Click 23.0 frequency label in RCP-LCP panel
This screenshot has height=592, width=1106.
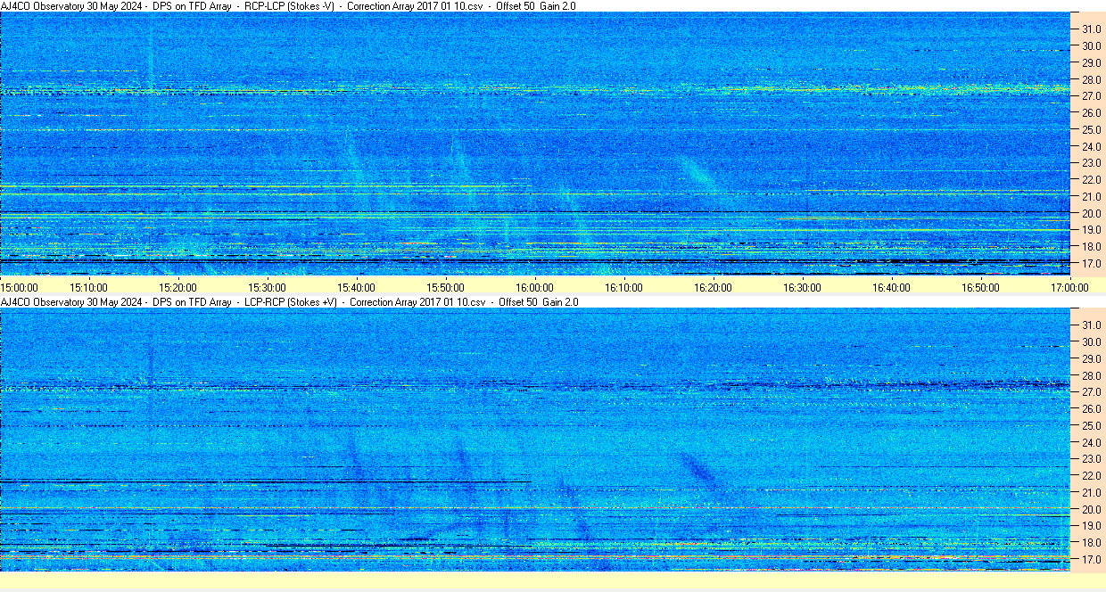1092,163
